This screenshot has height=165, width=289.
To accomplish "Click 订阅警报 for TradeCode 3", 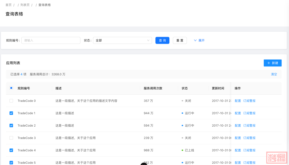I will point(249,138).
